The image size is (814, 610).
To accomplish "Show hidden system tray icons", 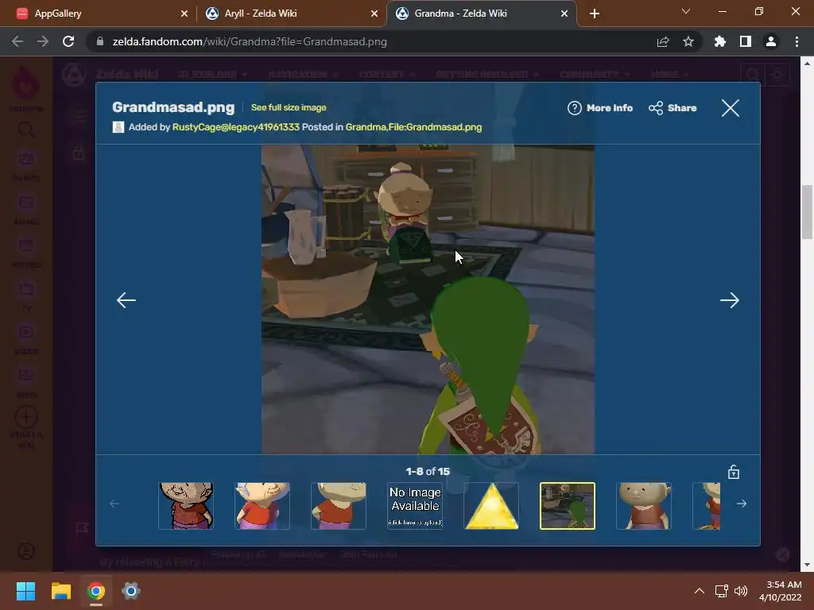I will coord(700,591).
